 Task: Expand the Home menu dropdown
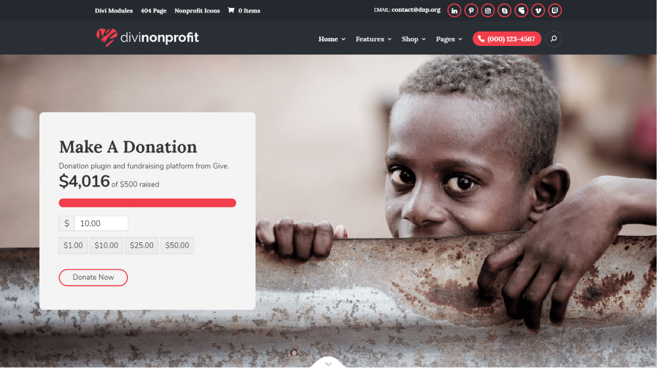[332, 39]
